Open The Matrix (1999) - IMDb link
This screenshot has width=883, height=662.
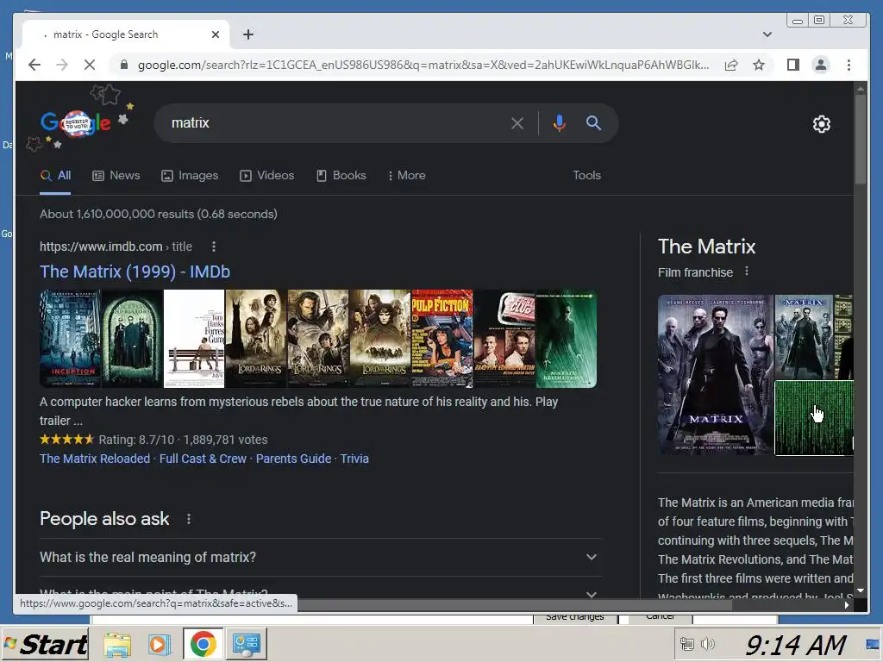point(135,272)
